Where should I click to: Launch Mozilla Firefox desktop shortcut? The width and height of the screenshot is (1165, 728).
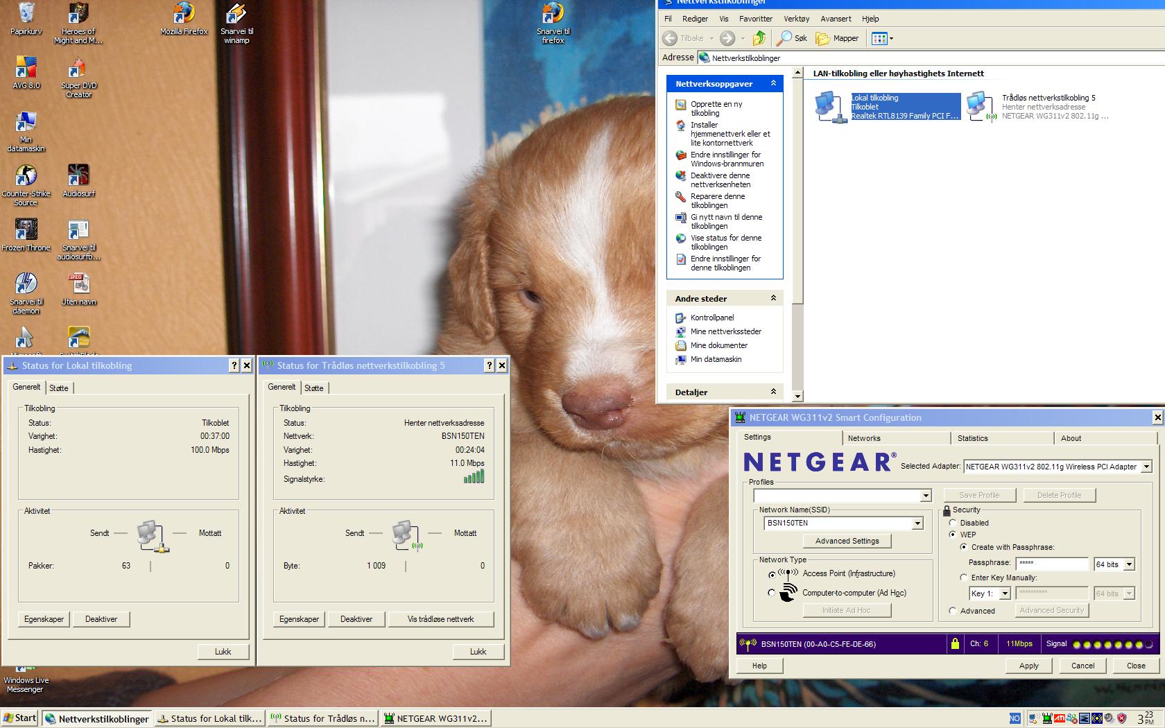coord(184,19)
